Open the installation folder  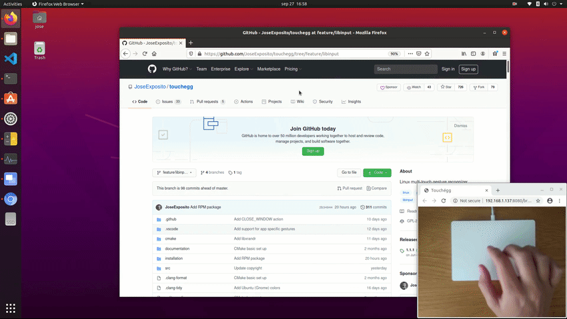(174, 258)
